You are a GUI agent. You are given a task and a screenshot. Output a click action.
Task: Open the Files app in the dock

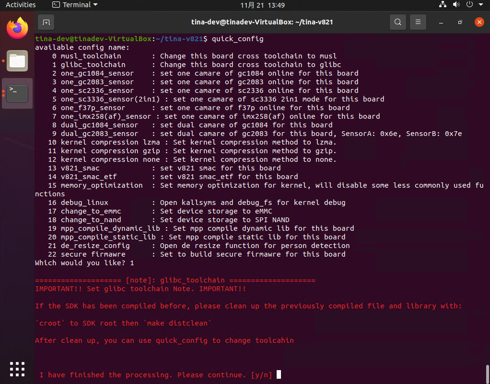(17, 61)
